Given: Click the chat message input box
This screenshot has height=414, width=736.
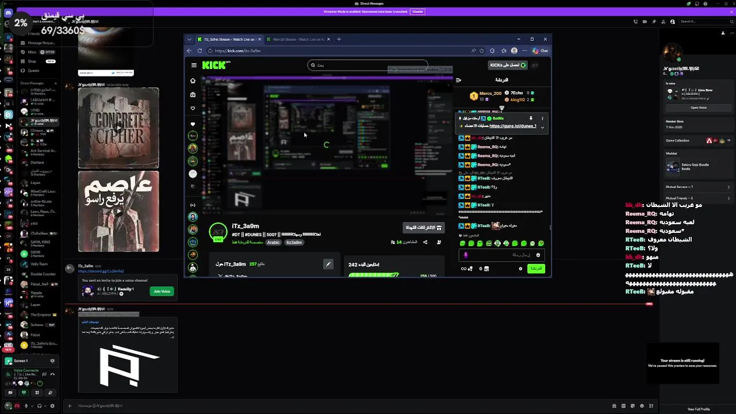Looking at the screenshot, I should point(502,255).
